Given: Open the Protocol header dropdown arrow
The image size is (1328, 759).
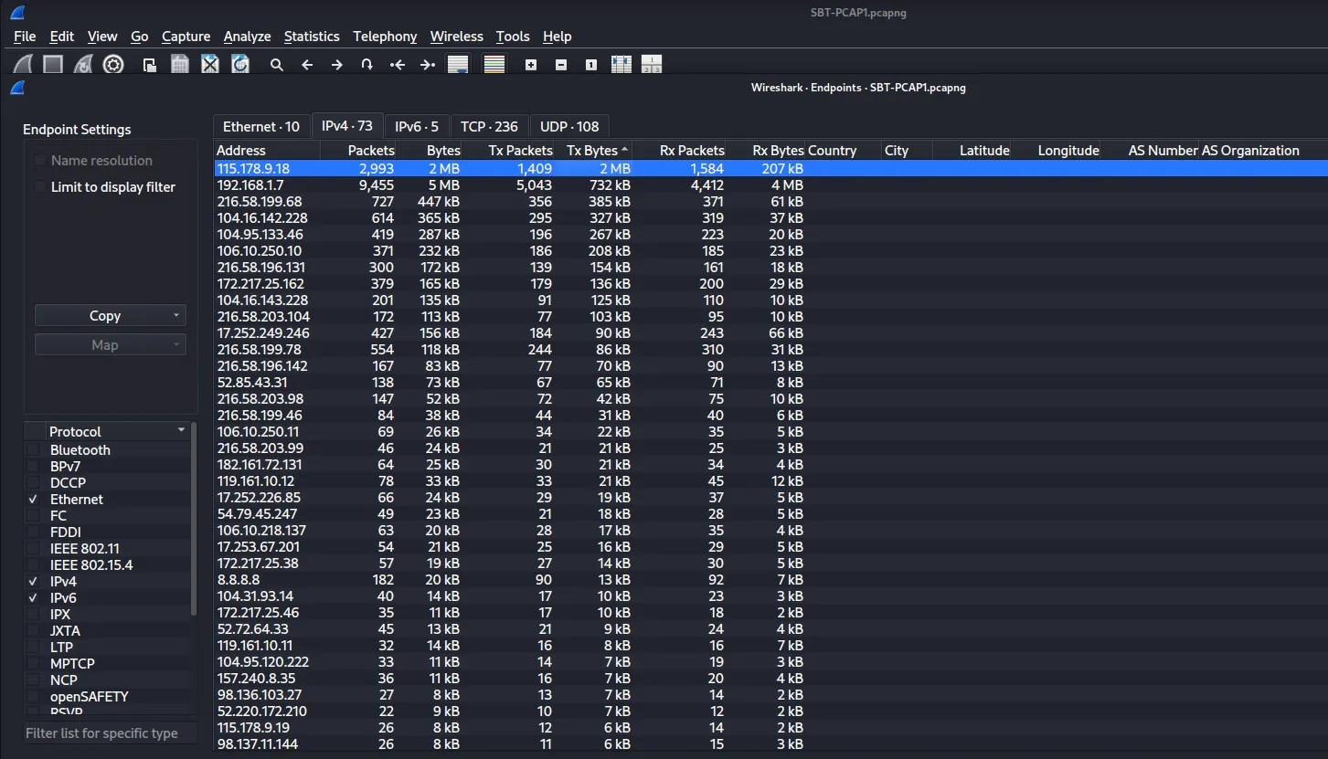Looking at the screenshot, I should [181, 430].
